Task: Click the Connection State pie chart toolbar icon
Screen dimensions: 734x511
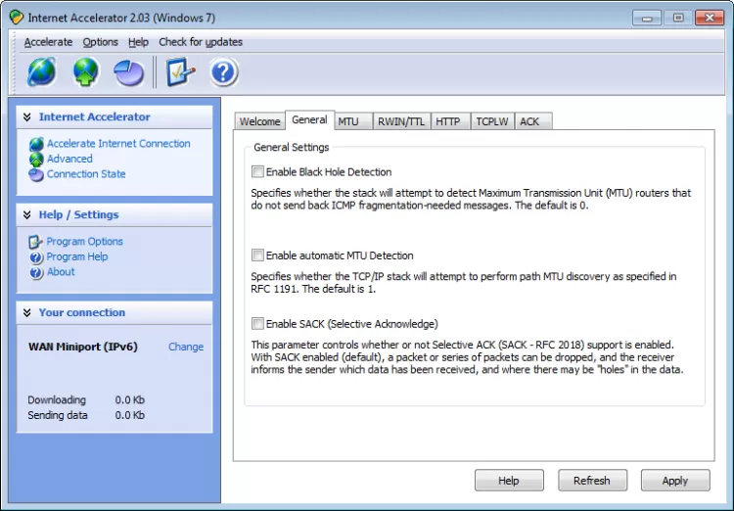Action: [x=129, y=73]
